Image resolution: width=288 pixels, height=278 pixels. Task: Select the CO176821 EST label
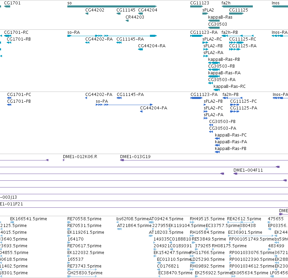point(168,266)
